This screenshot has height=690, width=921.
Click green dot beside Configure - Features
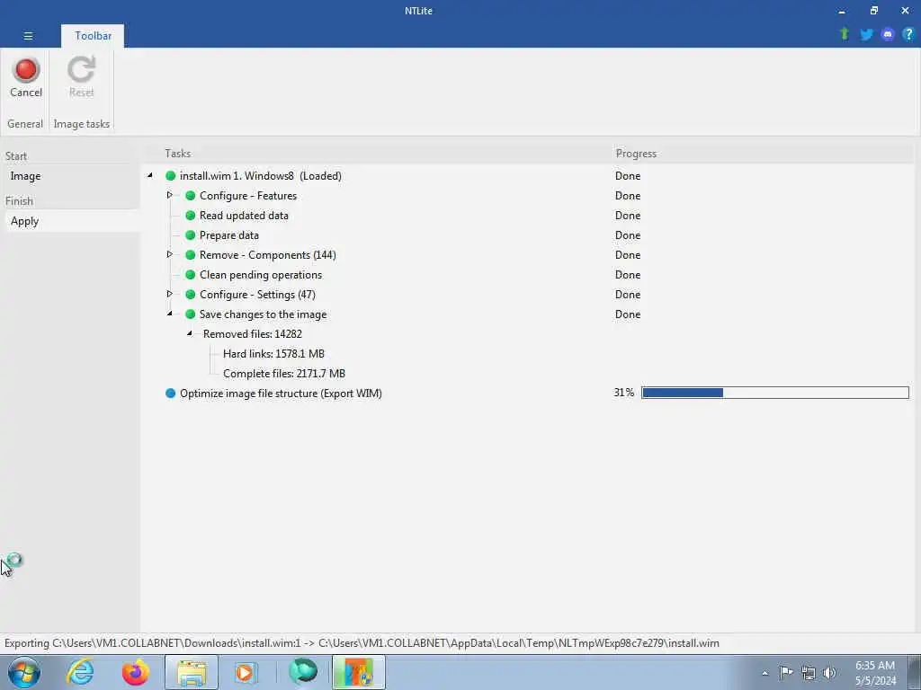tap(191, 195)
